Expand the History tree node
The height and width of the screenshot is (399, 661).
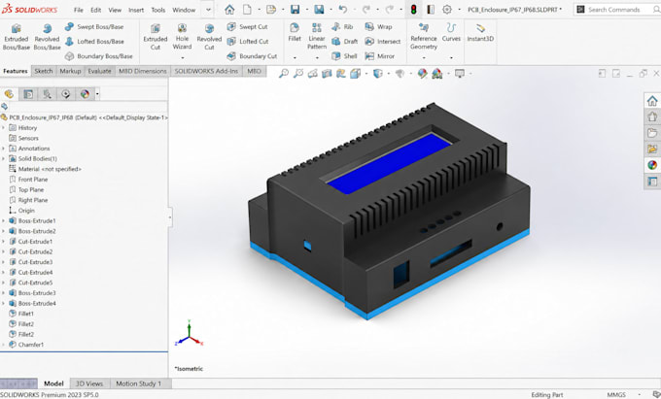pos(3,127)
